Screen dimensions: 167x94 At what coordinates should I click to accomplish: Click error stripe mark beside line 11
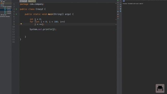click(116, 30)
